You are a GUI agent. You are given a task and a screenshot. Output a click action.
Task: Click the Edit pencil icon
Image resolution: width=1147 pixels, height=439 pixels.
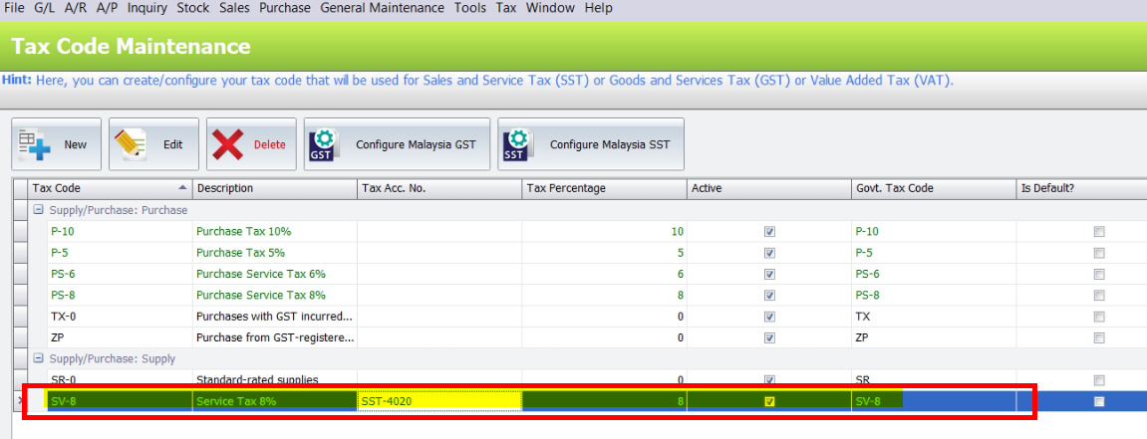point(132,144)
